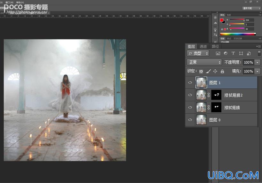The image size is (262, 183).
Task: Select the 擦拭翅膀2 layer name
Action: tap(233, 95)
